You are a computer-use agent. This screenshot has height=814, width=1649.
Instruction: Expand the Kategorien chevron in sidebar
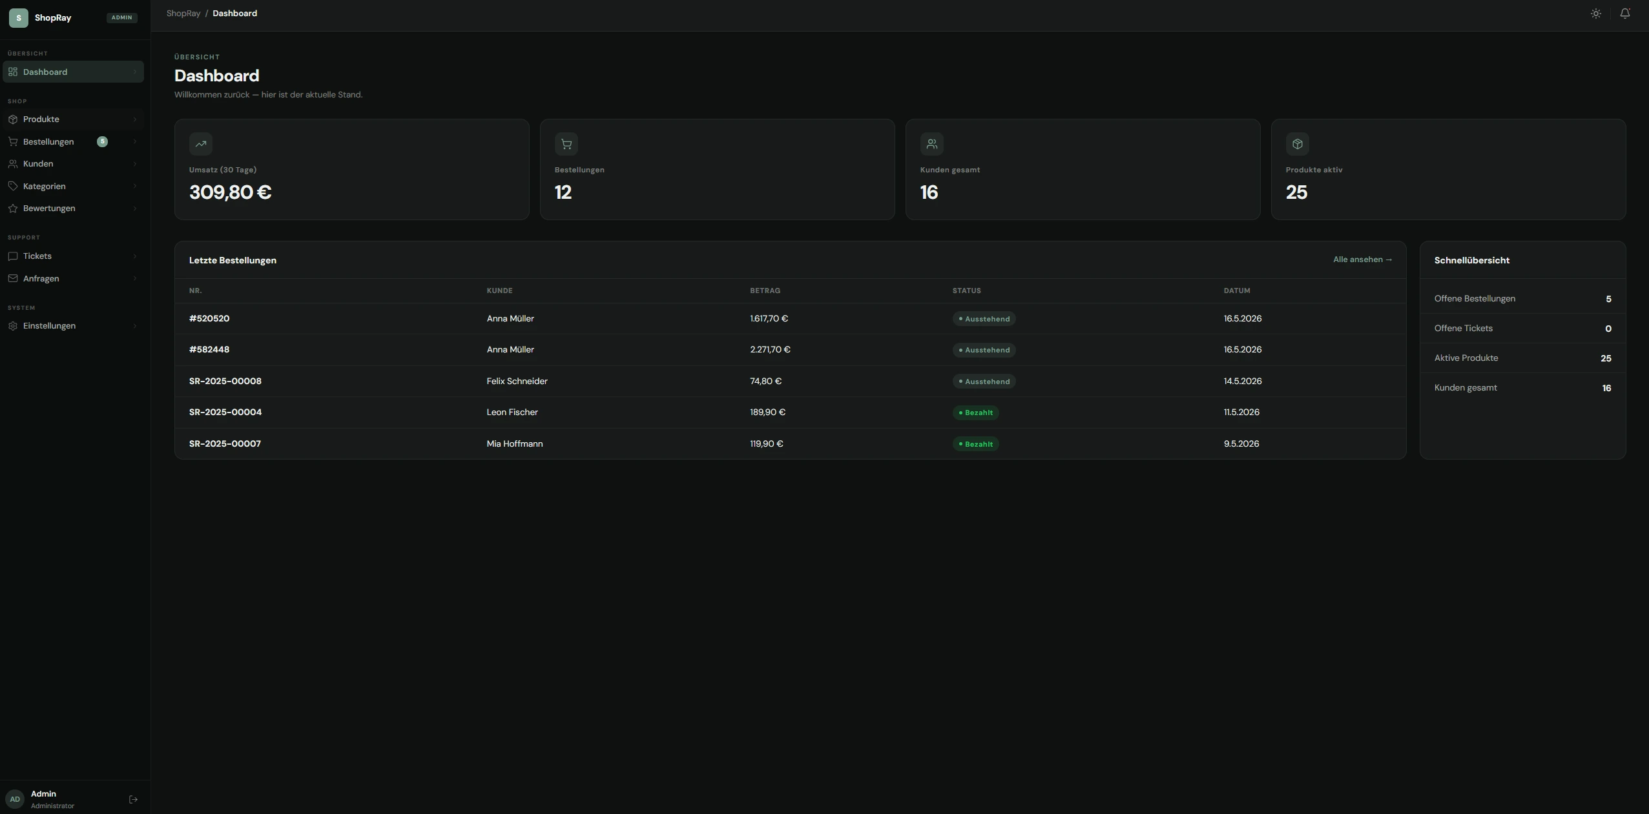pos(134,186)
